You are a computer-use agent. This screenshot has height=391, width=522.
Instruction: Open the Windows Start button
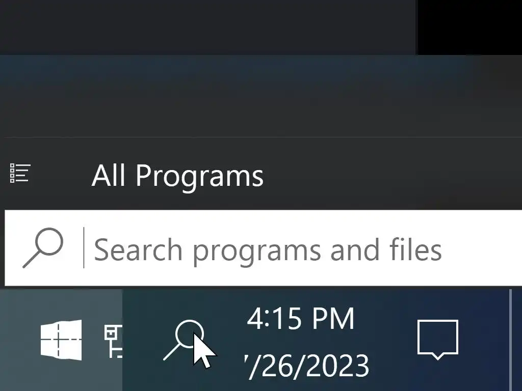point(61,340)
